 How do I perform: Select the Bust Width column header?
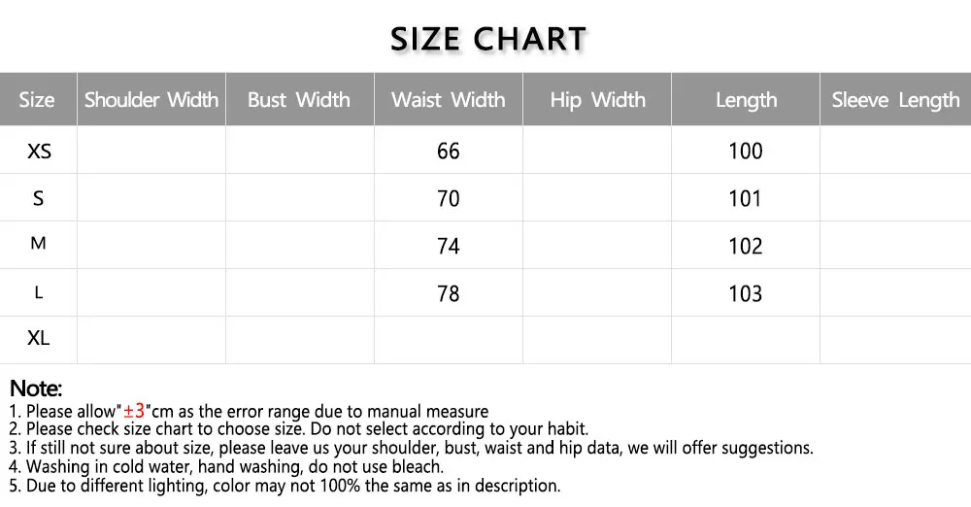point(299,99)
